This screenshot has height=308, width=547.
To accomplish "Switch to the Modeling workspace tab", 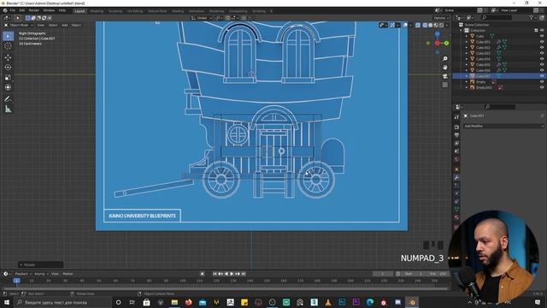I will coord(97,11).
